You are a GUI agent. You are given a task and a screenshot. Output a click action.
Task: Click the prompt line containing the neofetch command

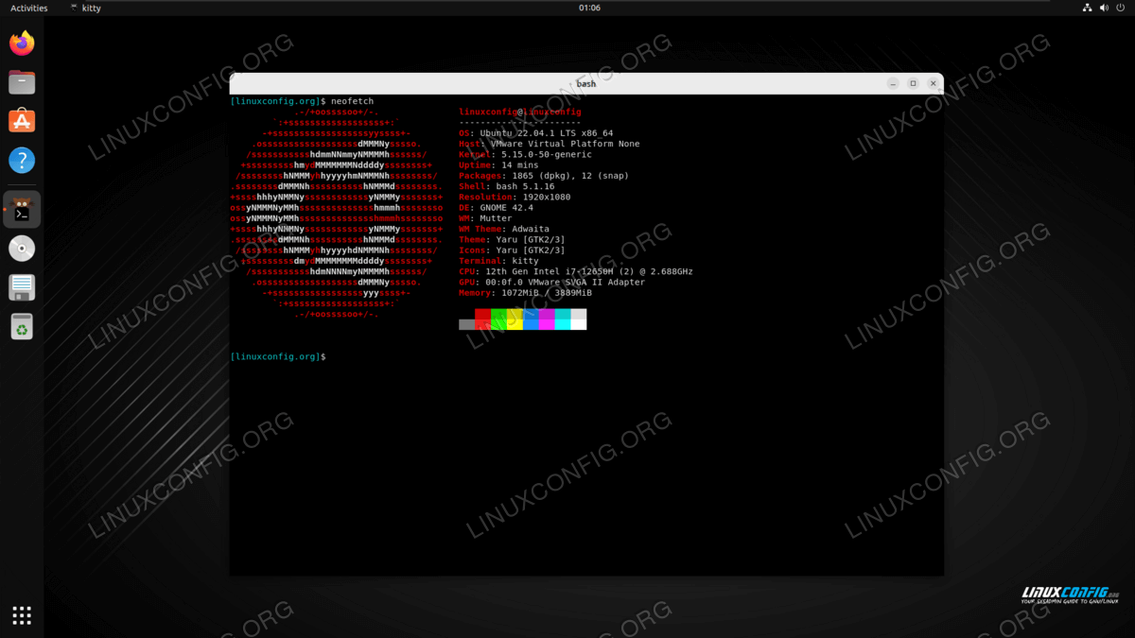coord(302,100)
